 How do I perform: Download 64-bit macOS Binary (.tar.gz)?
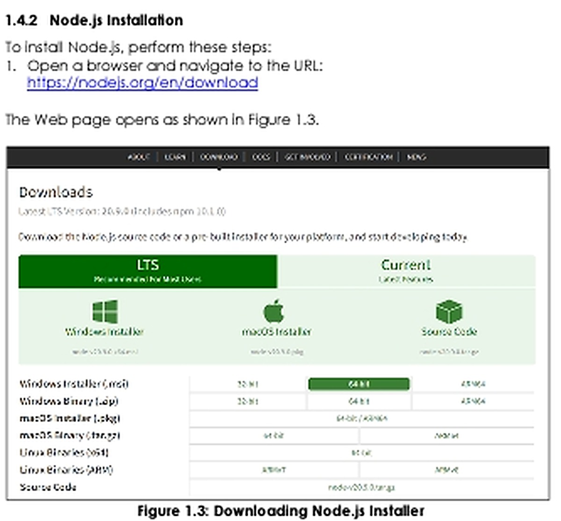pyautogui.click(x=273, y=435)
